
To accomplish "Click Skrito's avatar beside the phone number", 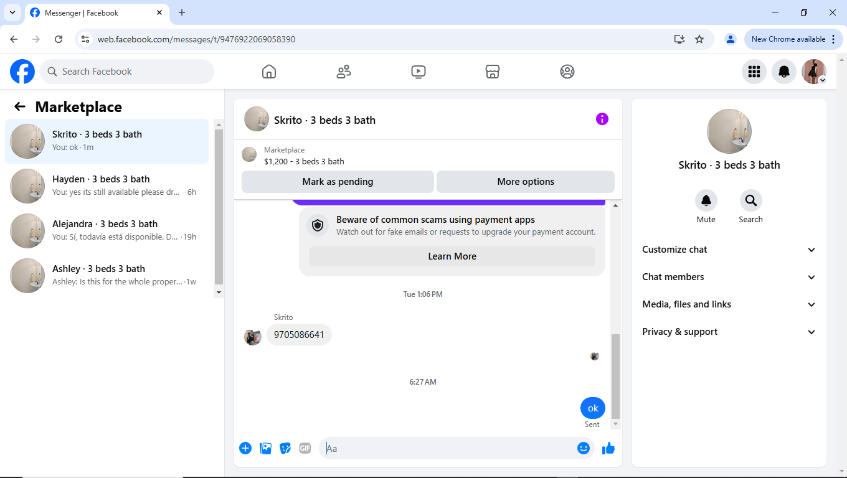I will 253,337.
